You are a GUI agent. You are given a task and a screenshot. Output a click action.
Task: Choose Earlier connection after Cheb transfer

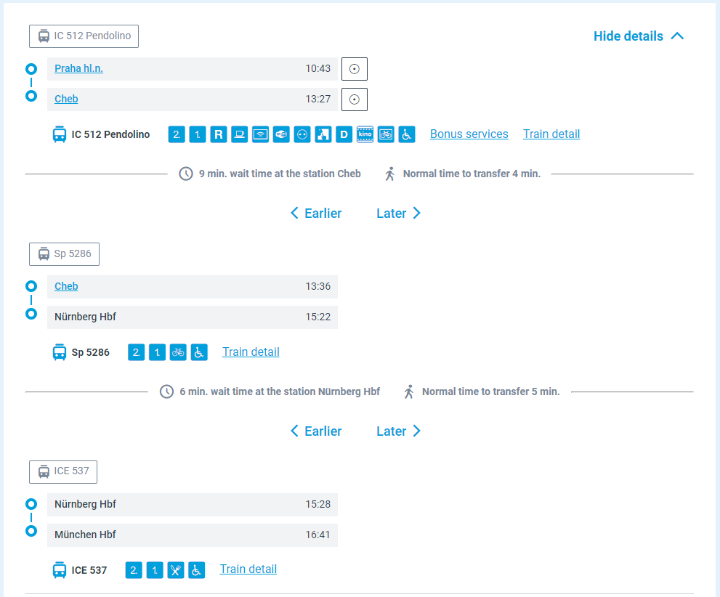(x=316, y=214)
